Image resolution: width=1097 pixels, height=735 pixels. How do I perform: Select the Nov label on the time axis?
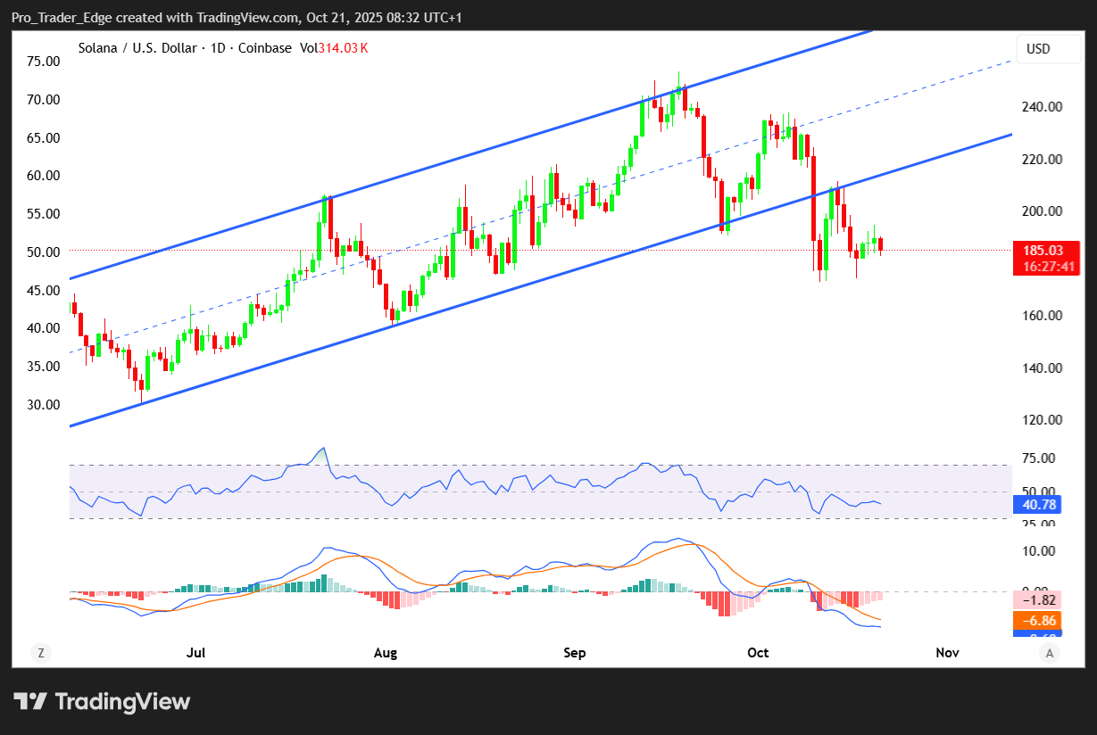point(947,653)
